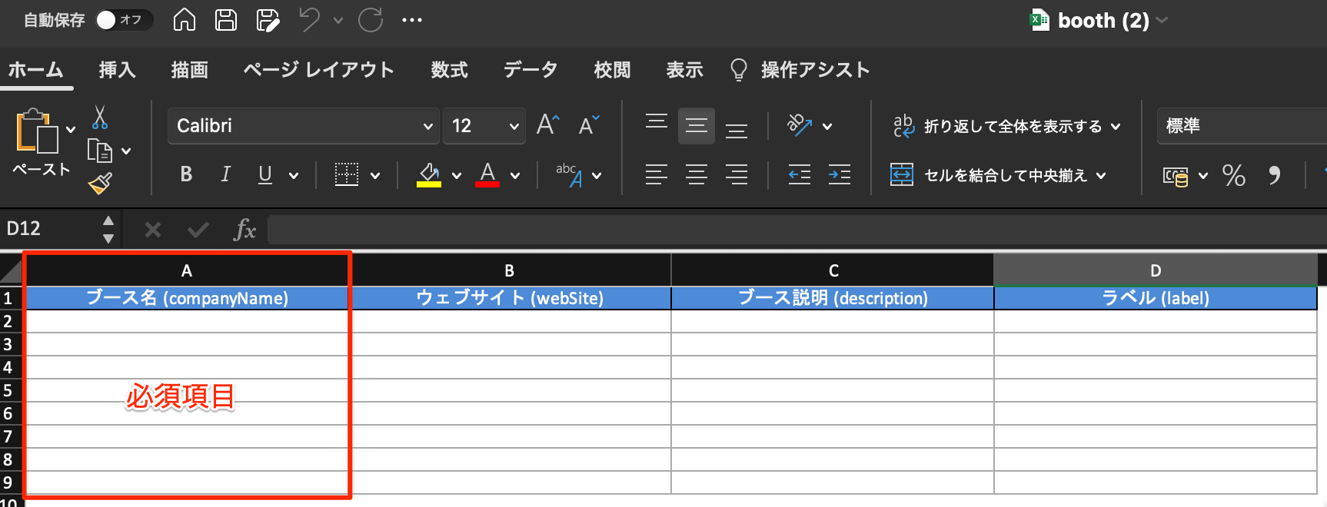Click the Name Box showing D12
This screenshot has height=507, width=1327.
[x=51, y=229]
